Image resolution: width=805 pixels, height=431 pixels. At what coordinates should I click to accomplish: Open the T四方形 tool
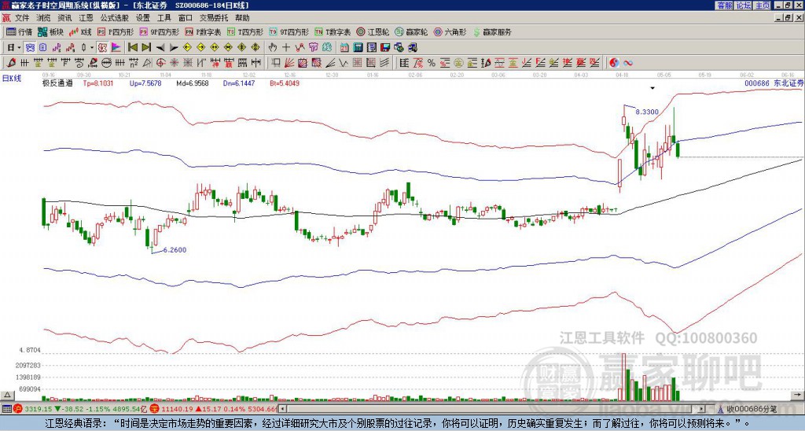point(245,31)
